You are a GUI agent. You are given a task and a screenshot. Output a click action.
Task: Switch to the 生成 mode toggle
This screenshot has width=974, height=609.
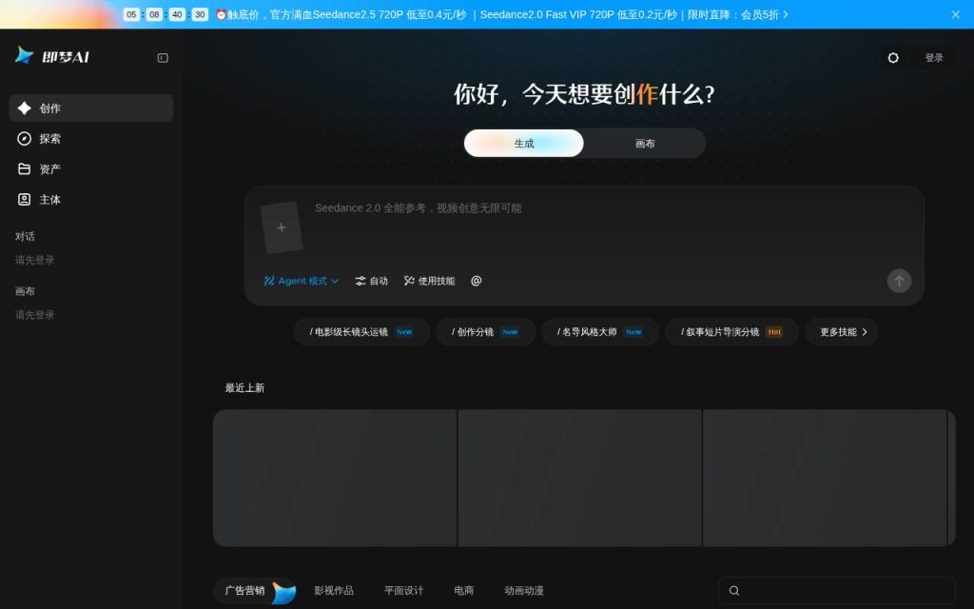pyautogui.click(x=524, y=144)
